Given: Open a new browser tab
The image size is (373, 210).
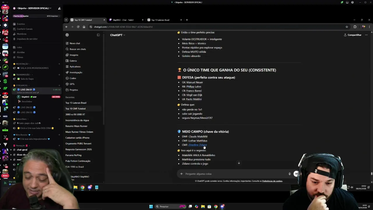Looking at the screenshot, I should [187, 20].
